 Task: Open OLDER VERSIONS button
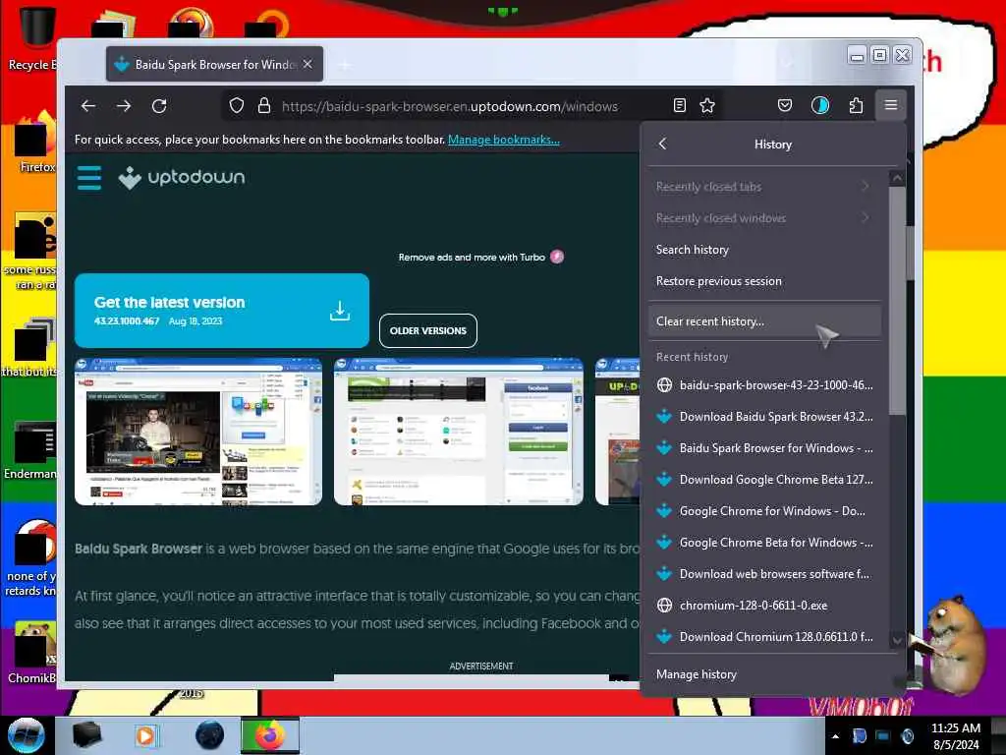(x=428, y=330)
